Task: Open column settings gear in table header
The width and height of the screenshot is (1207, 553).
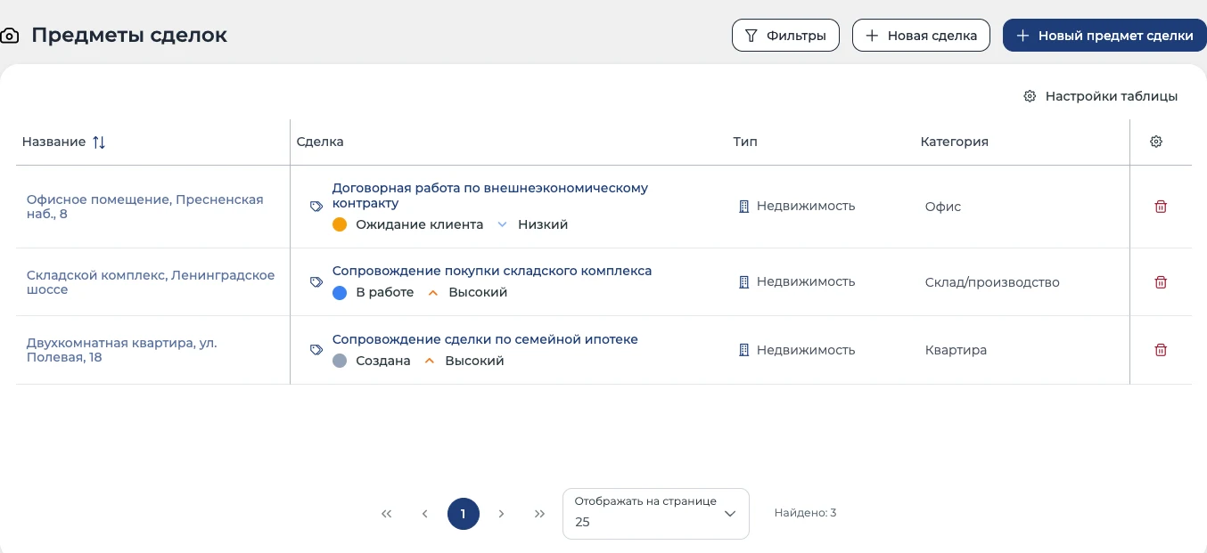Action: click(x=1156, y=142)
